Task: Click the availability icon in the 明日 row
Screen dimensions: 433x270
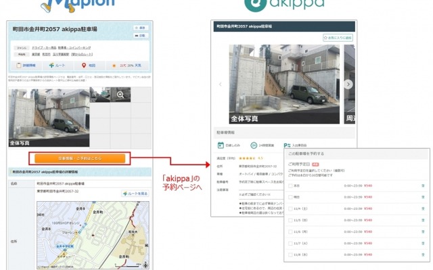Action: click(423, 197)
